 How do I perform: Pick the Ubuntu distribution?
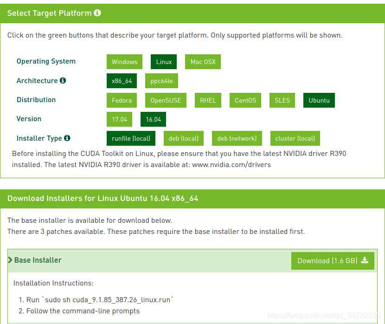click(319, 100)
